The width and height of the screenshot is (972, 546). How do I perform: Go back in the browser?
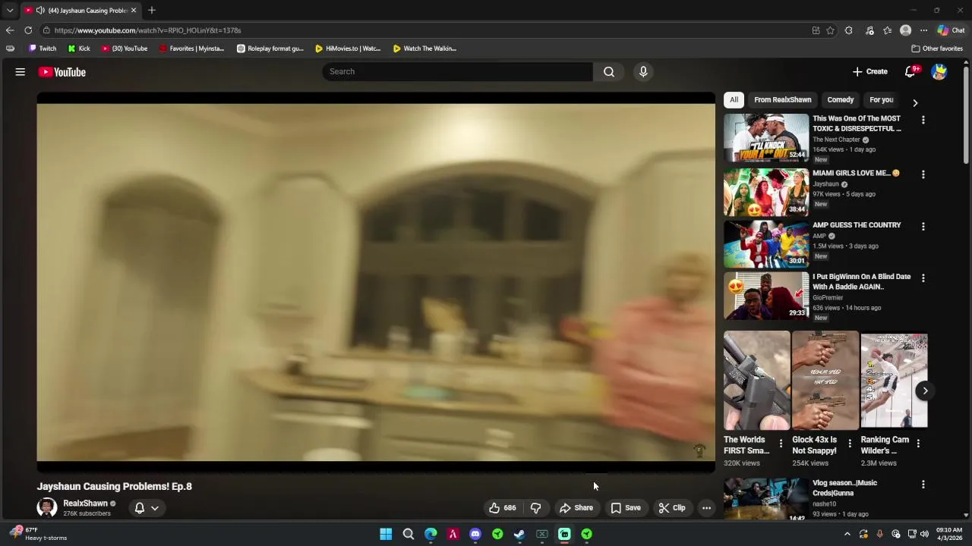coord(10,30)
